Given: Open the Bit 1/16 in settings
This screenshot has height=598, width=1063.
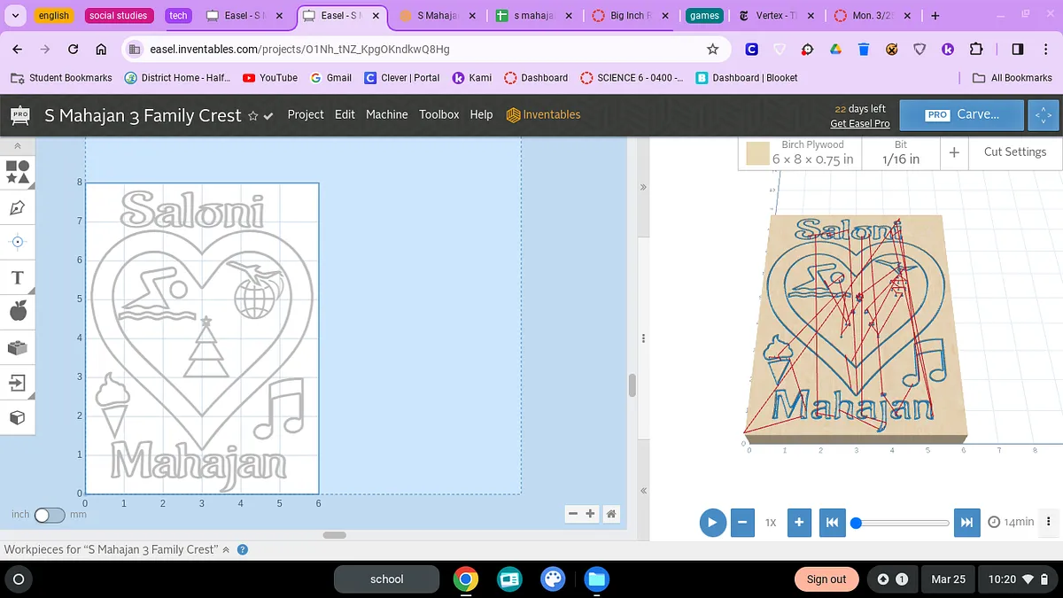Looking at the screenshot, I should tap(901, 152).
